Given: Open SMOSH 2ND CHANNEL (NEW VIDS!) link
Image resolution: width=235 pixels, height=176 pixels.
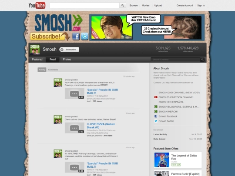Looking at the screenshot, I should (x=179, y=93).
